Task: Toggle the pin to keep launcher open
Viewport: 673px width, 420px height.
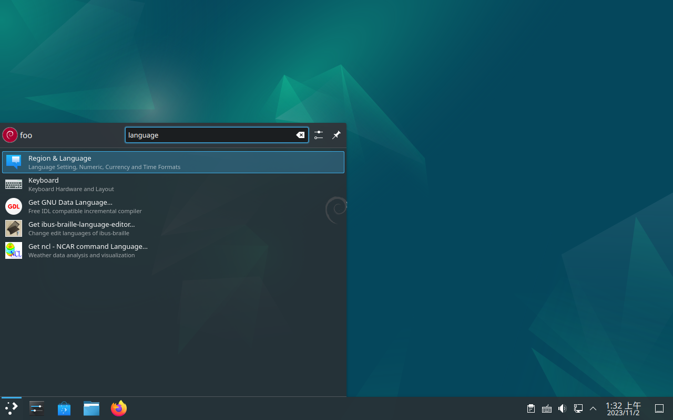Action: [x=336, y=135]
